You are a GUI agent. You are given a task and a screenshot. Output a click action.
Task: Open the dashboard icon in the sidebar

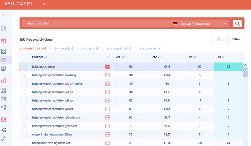(4, 29)
